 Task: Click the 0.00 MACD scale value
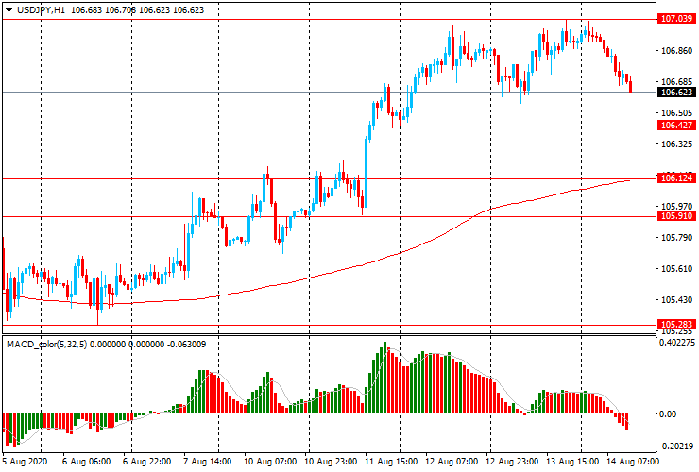[x=667, y=414]
